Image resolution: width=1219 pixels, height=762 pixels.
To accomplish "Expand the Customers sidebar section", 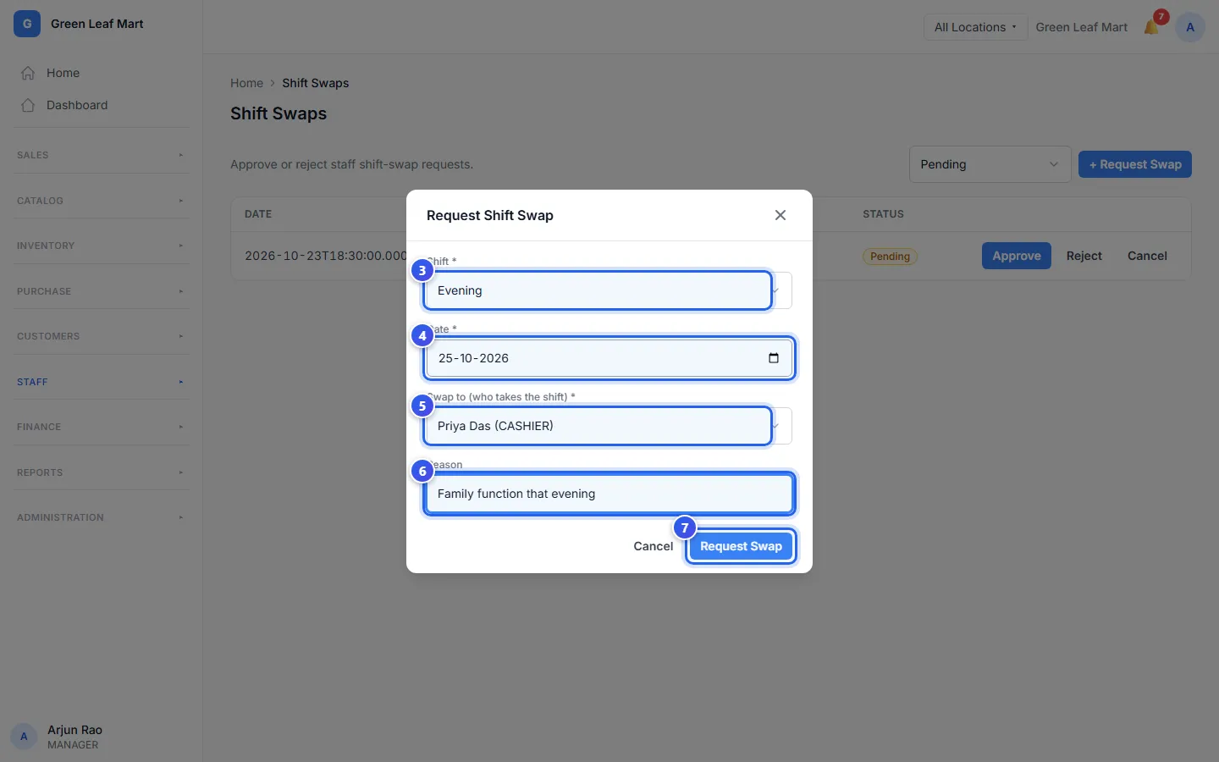I will (x=102, y=336).
